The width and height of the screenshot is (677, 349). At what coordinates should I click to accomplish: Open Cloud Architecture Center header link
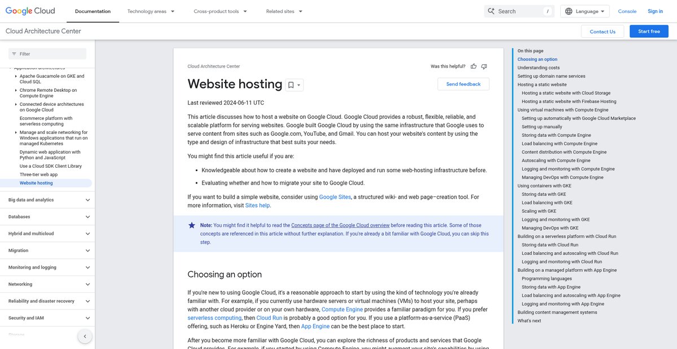click(43, 32)
